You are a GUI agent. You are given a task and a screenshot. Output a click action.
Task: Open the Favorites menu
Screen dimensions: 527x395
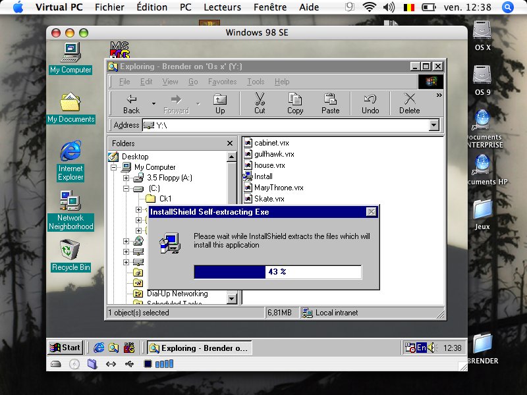coord(222,82)
